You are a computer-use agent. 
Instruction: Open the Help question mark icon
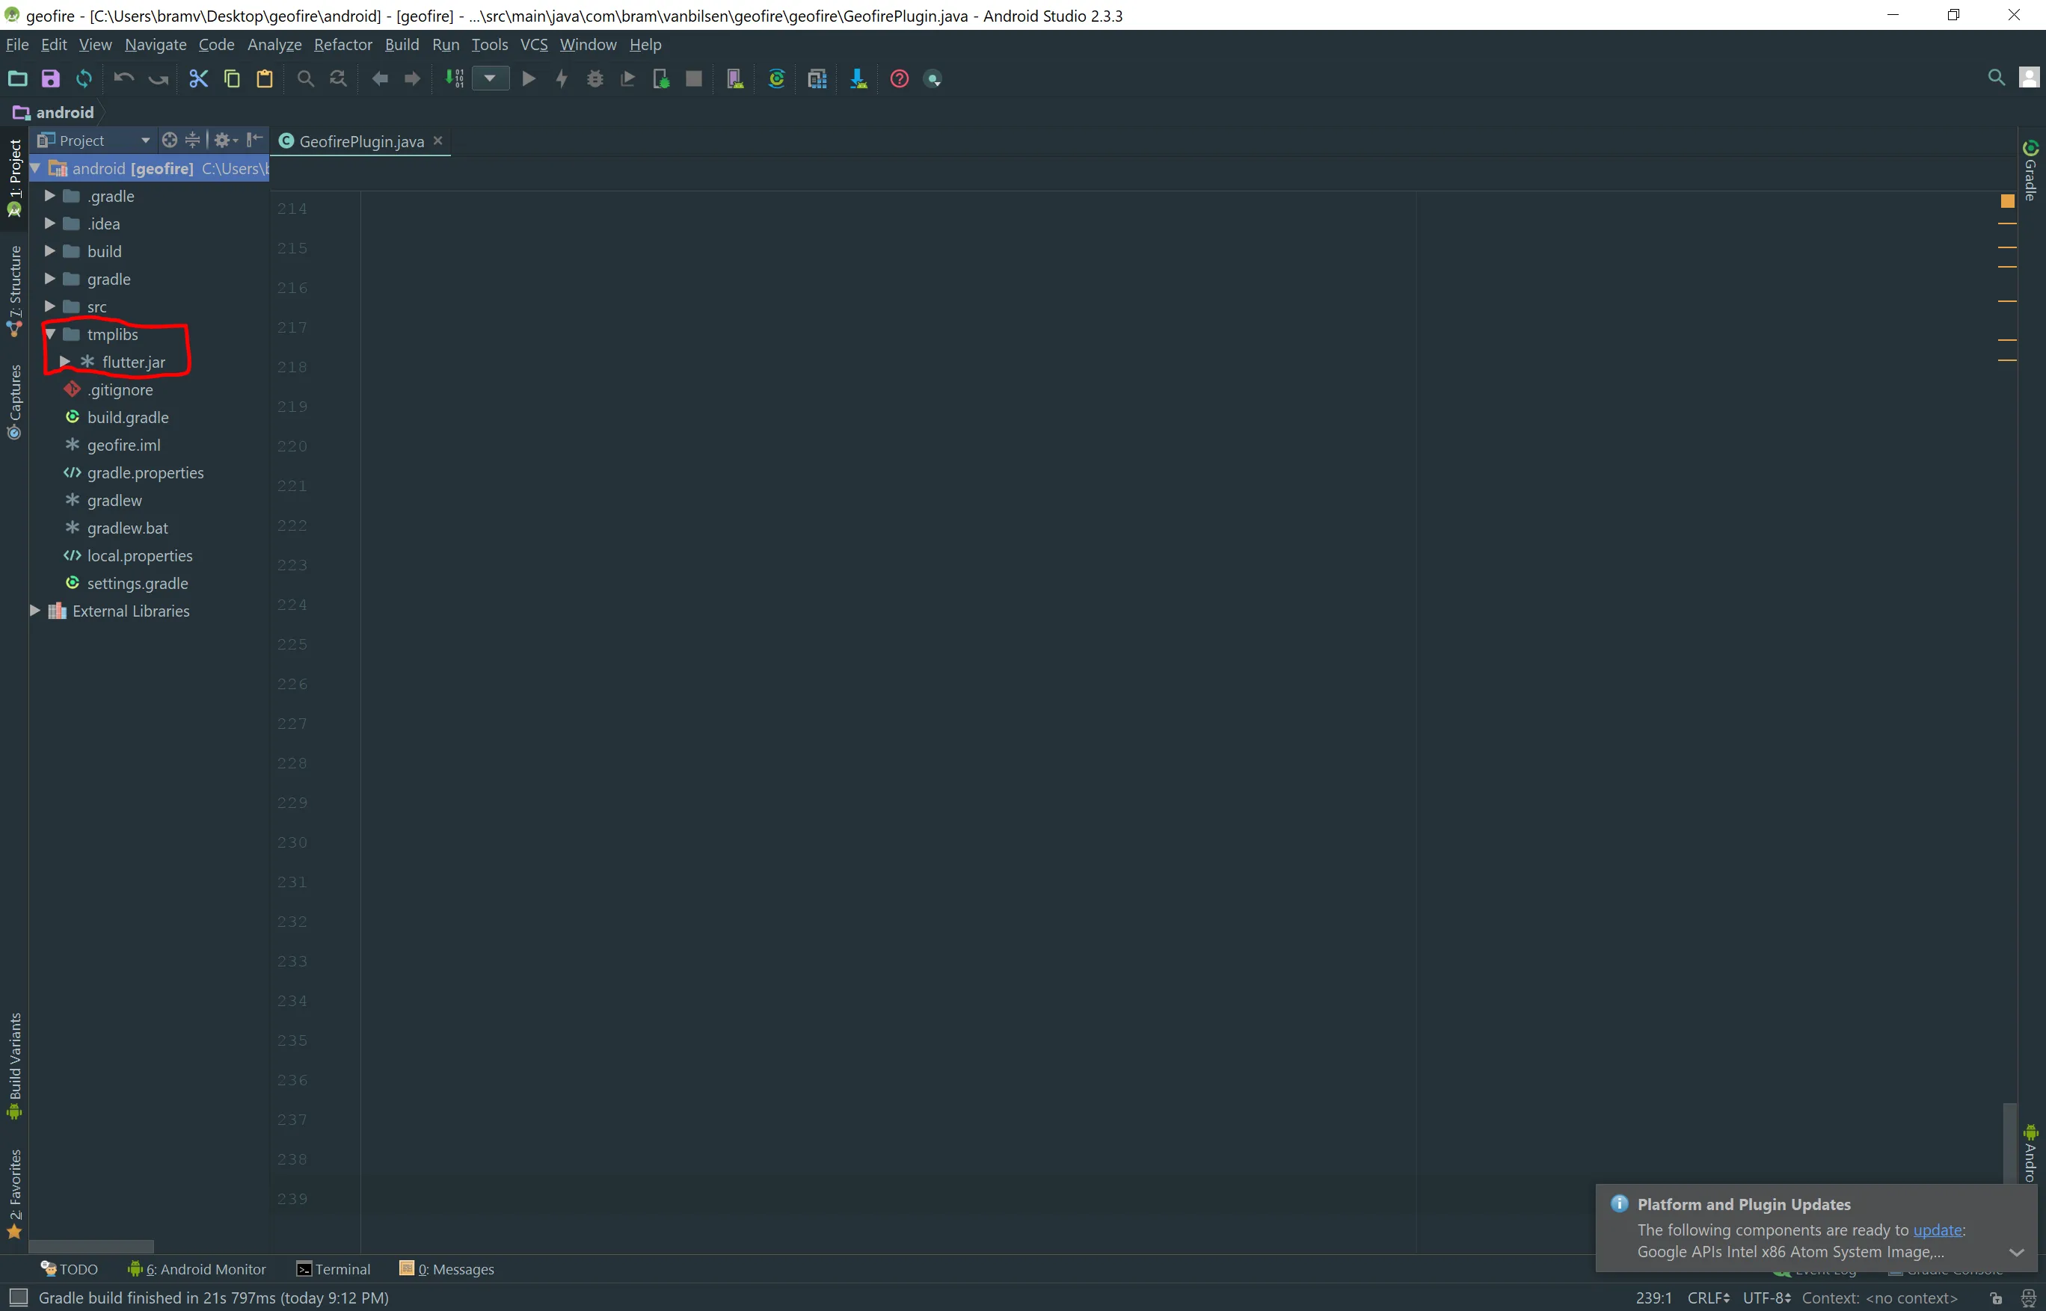[899, 79]
